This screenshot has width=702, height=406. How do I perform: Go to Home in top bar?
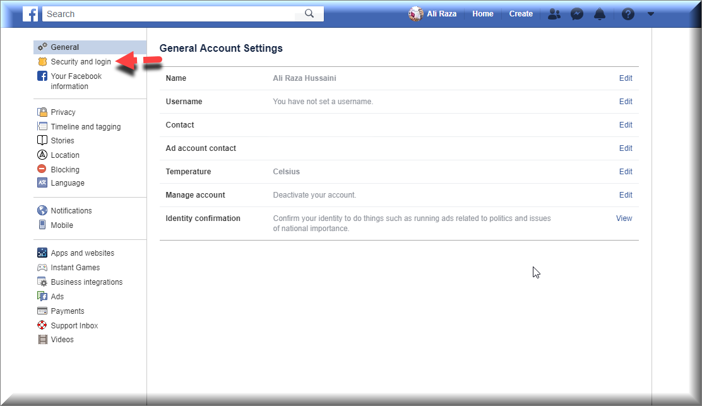coord(482,14)
